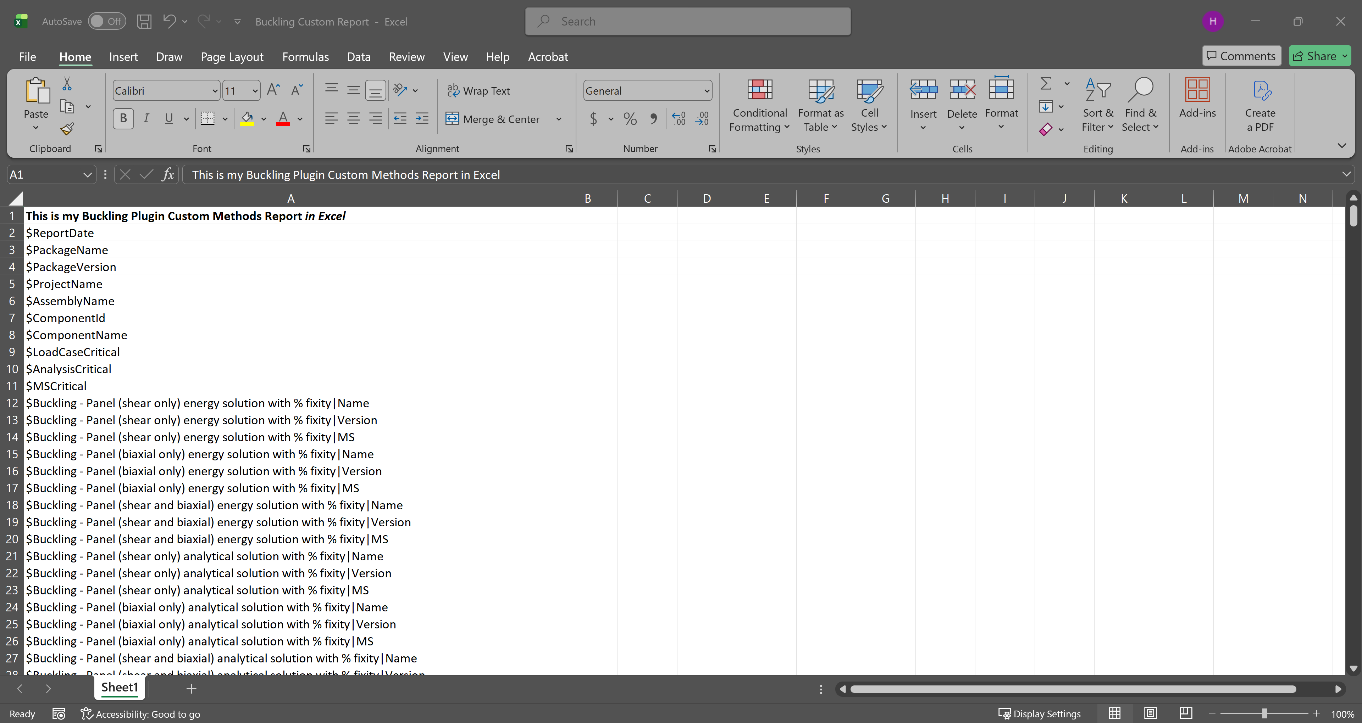Viewport: 1362px width, 723px height.
Task: Click the Paste clipboard icon
Action: 37,91
